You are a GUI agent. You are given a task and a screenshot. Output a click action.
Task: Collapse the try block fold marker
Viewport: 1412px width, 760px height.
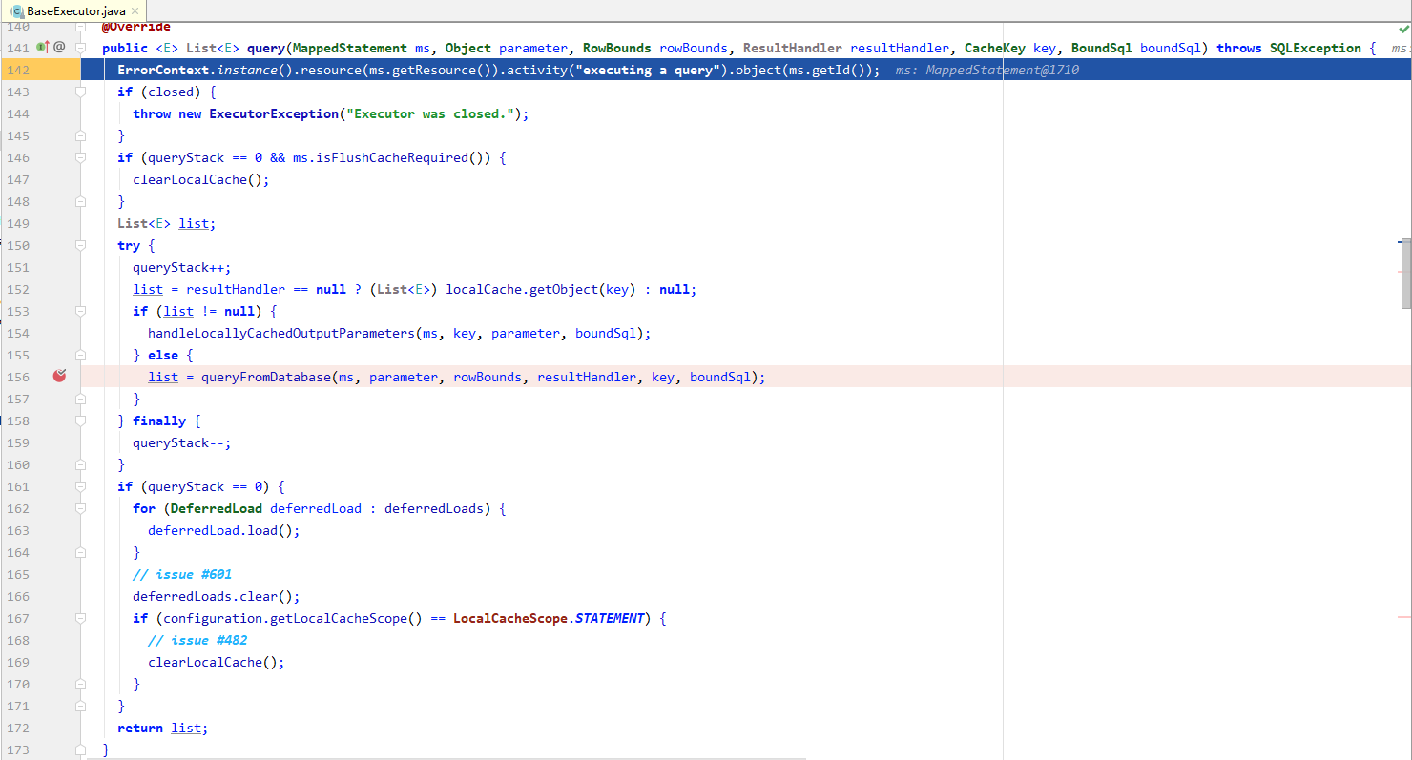pyautogui.click(x=80, y=245)
